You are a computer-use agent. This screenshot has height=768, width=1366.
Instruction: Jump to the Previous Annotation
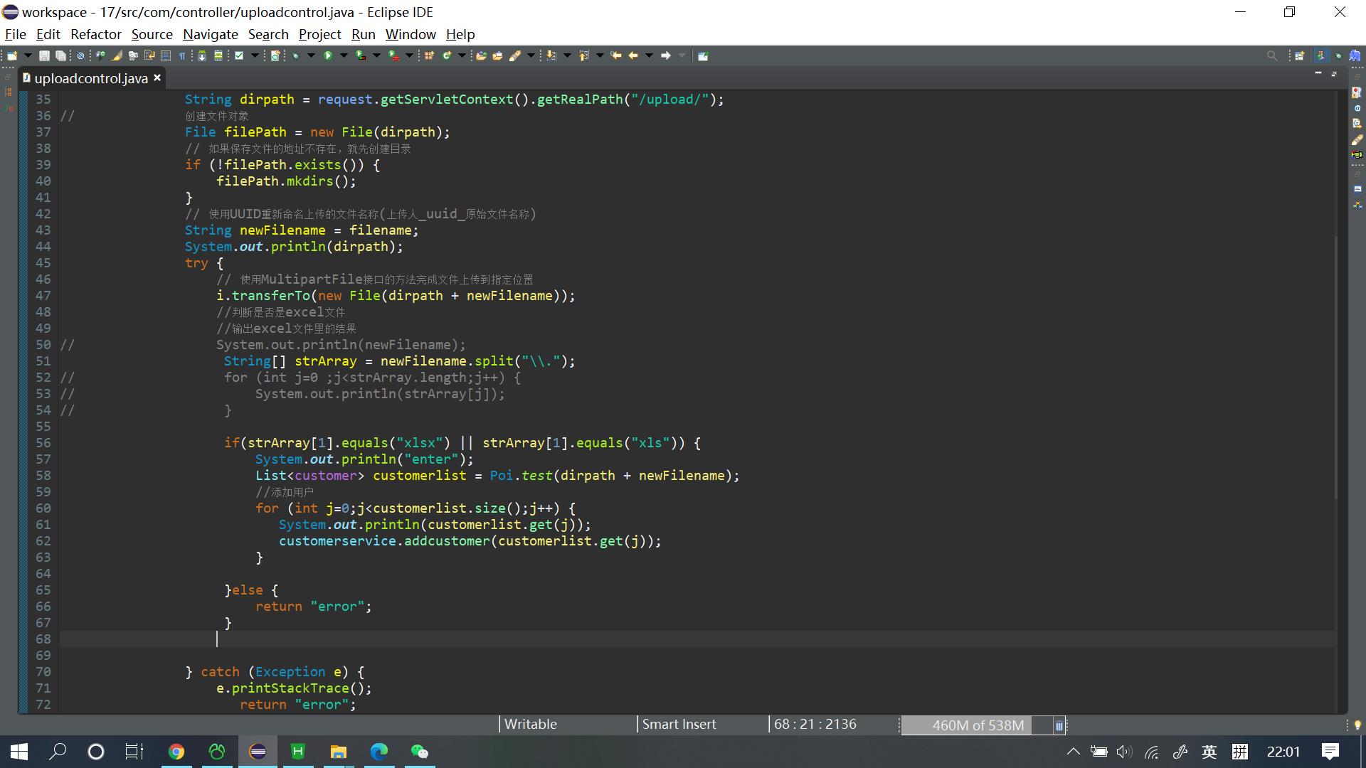point(583,55)
